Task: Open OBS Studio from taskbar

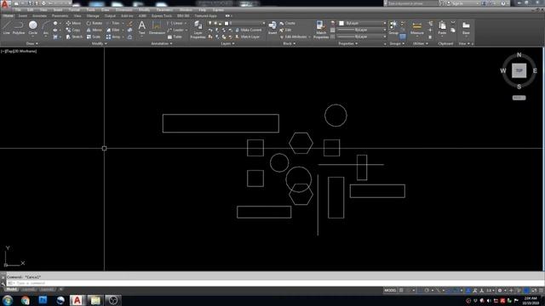Action: click(113, 300)
